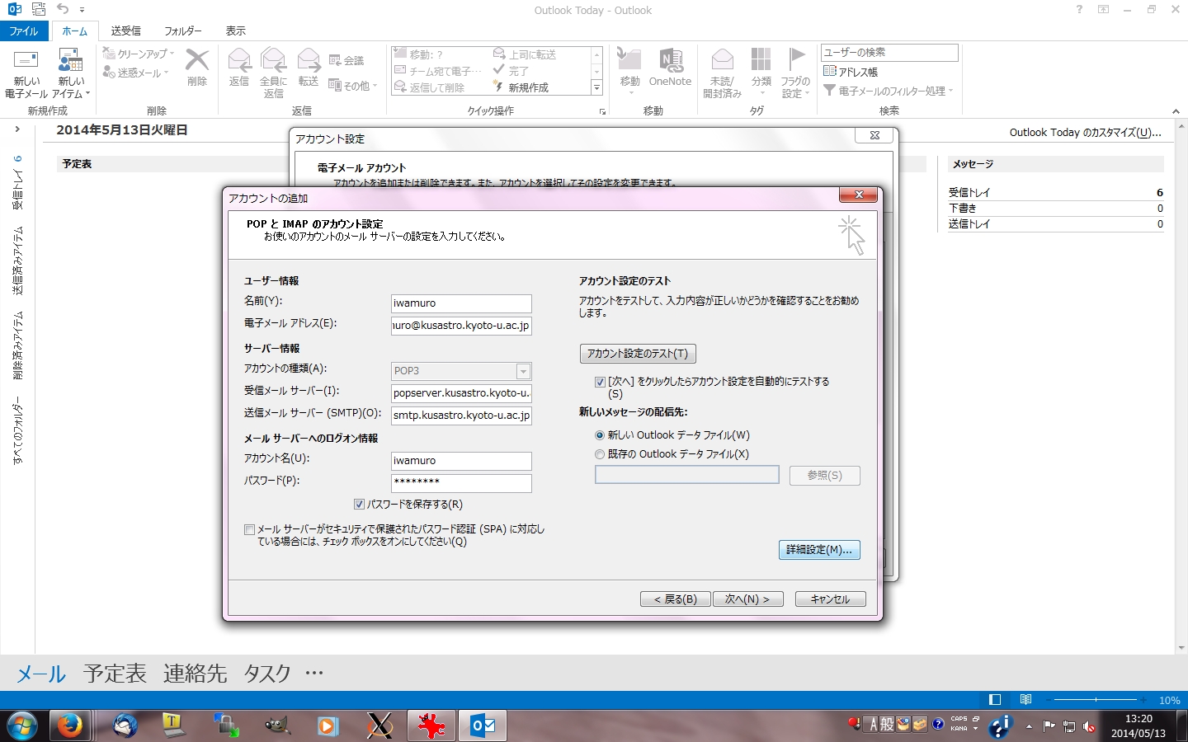
Task: Select New Outlook data file (新しい Outlook データ ファイル) radio
Action: (600, 434)
